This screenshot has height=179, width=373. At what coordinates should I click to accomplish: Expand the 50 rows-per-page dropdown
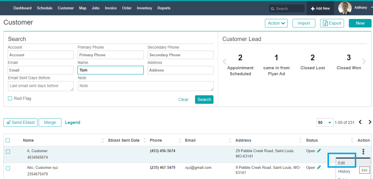(325, 122)
